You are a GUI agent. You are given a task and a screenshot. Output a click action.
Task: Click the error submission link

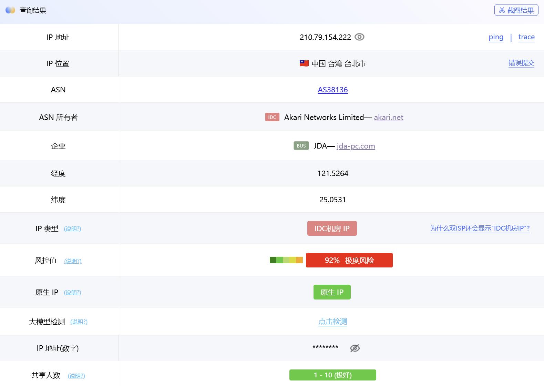pos(521,63)
